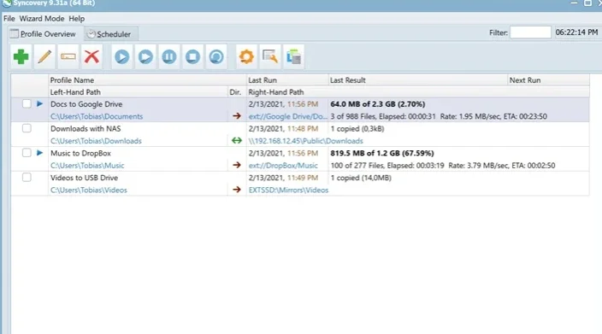Tick checkbox for Docs to Google Drive
The width and height of the screenshot is (602, 334).
[x=27, y=103]
